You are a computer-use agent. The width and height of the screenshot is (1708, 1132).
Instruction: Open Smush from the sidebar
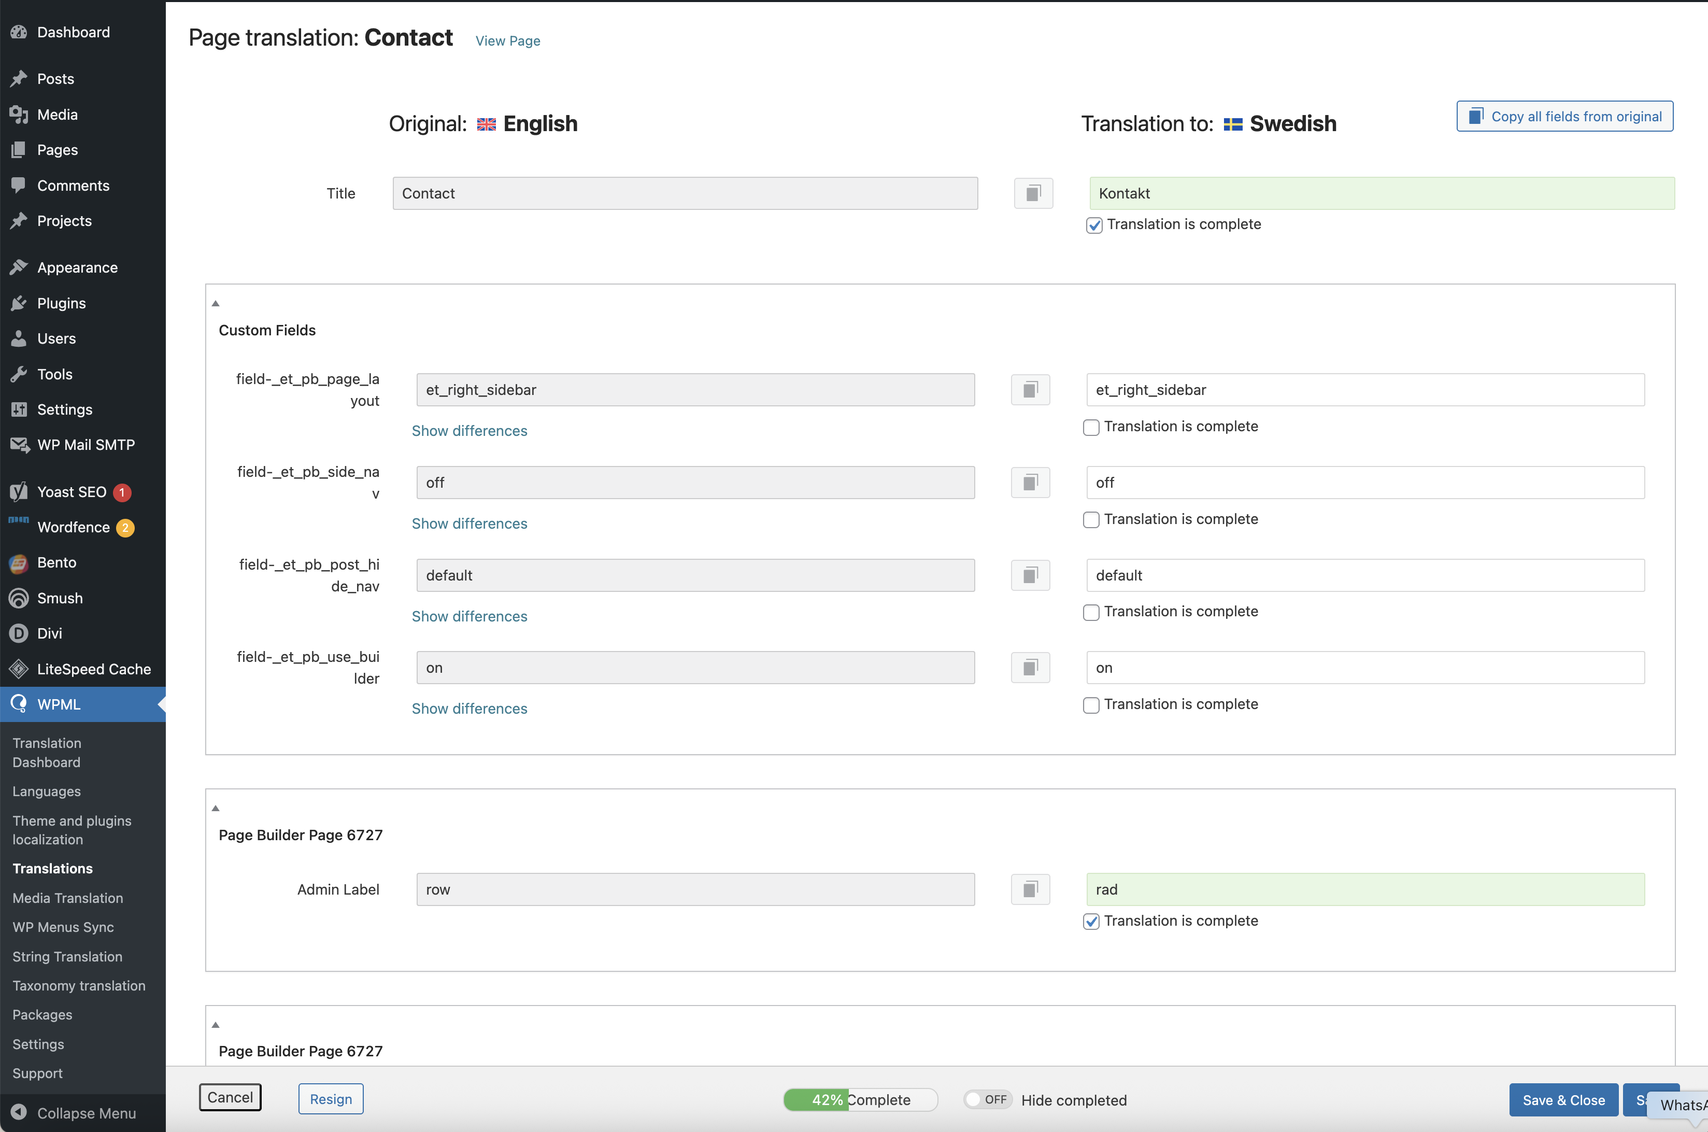coord(60,598)
